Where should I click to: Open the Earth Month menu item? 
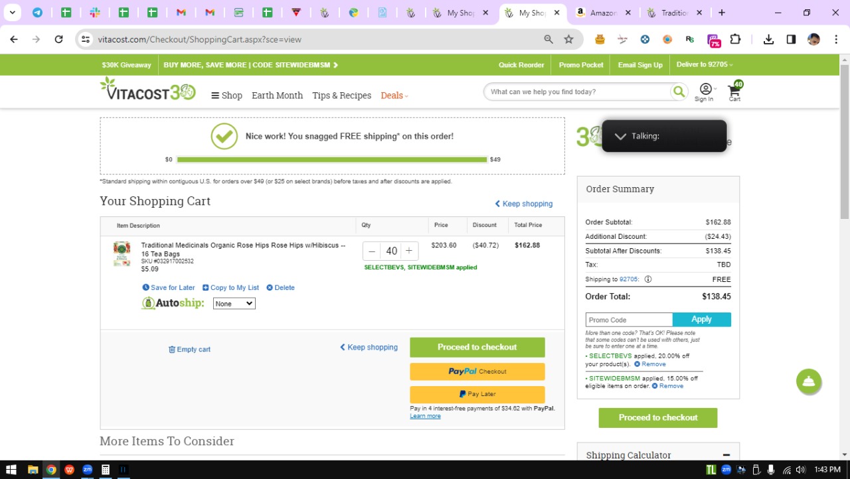(x=277, y=96)
